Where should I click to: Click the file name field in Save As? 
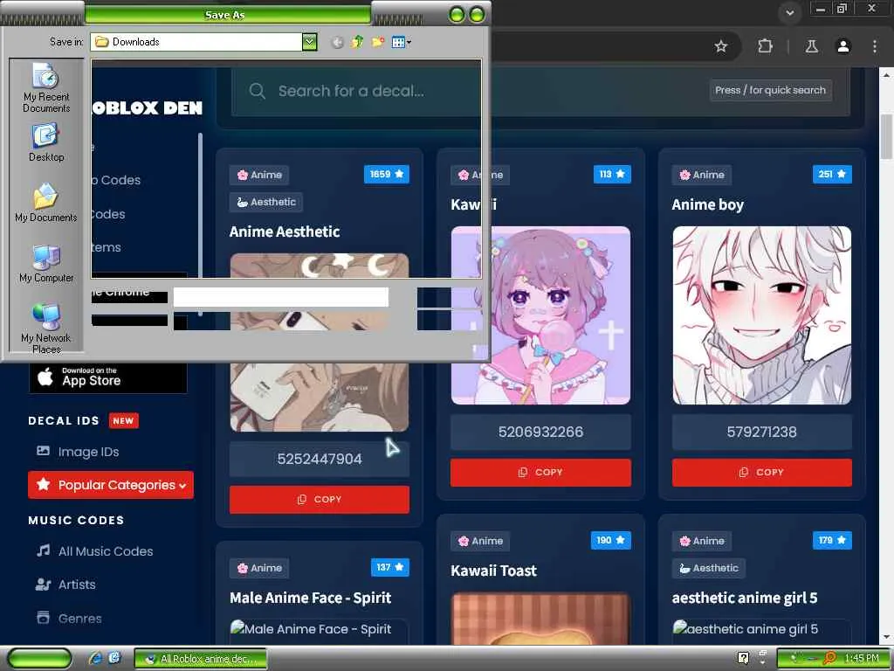(x=280, y=297)
